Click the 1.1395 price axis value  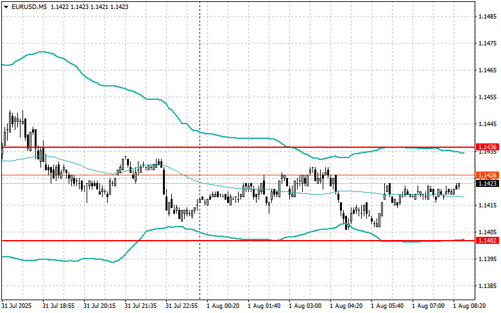tap(488, 259)
